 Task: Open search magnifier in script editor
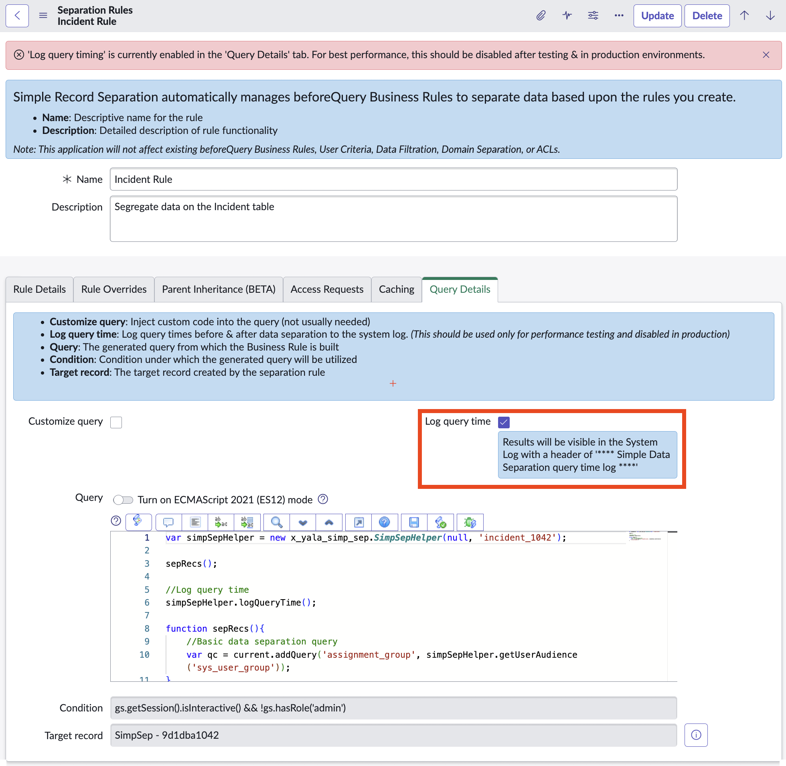(276, 522)
